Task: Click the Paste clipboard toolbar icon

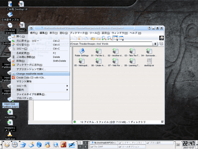Action: 80,38
